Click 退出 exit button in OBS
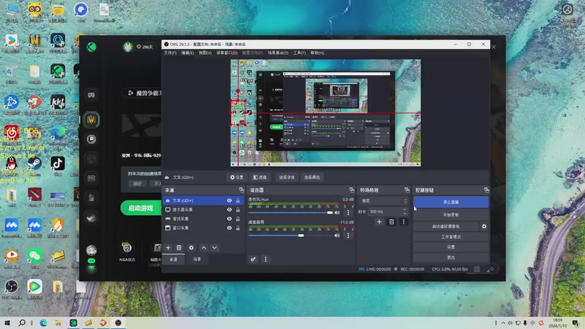Image resolution: width=585 pixels, height=329 pixels. [x=451, y=257]
